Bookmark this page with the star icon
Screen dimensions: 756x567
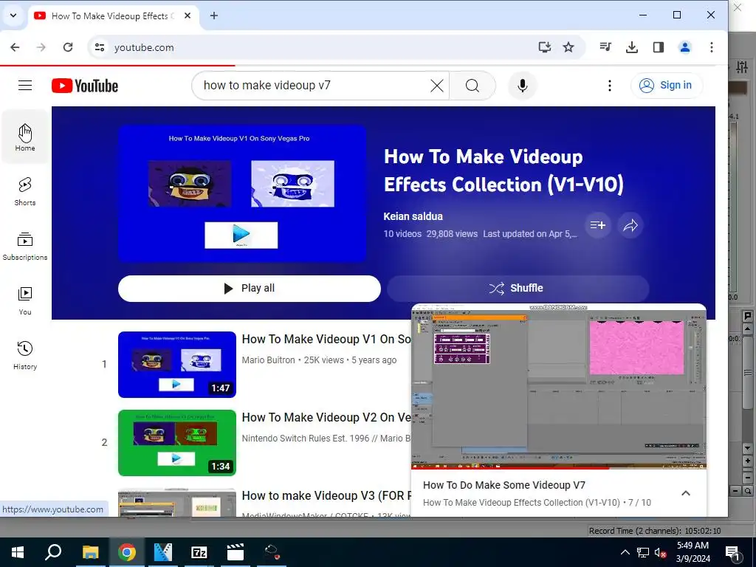point(568,47)
